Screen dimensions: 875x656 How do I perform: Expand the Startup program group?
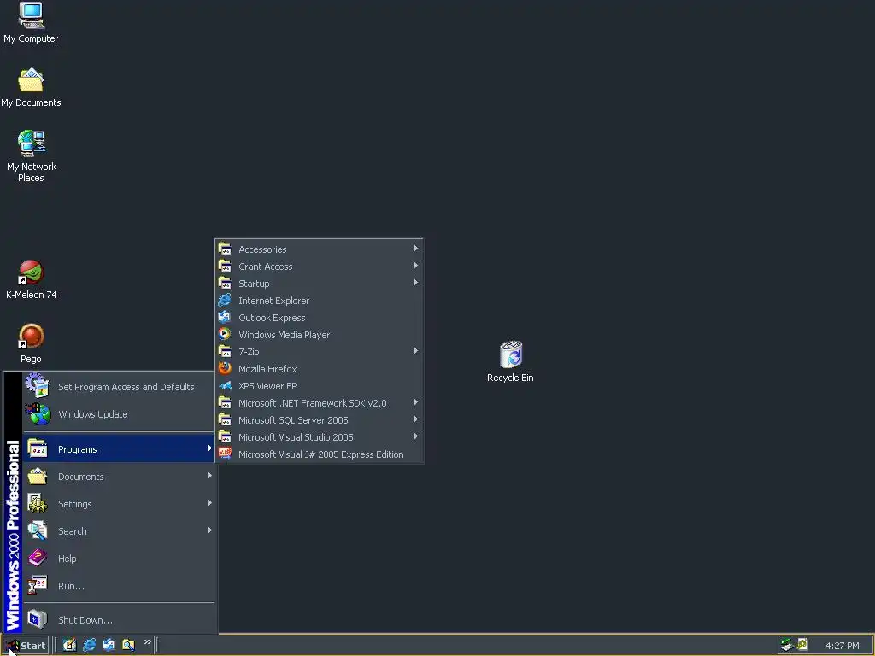(319, 284)
